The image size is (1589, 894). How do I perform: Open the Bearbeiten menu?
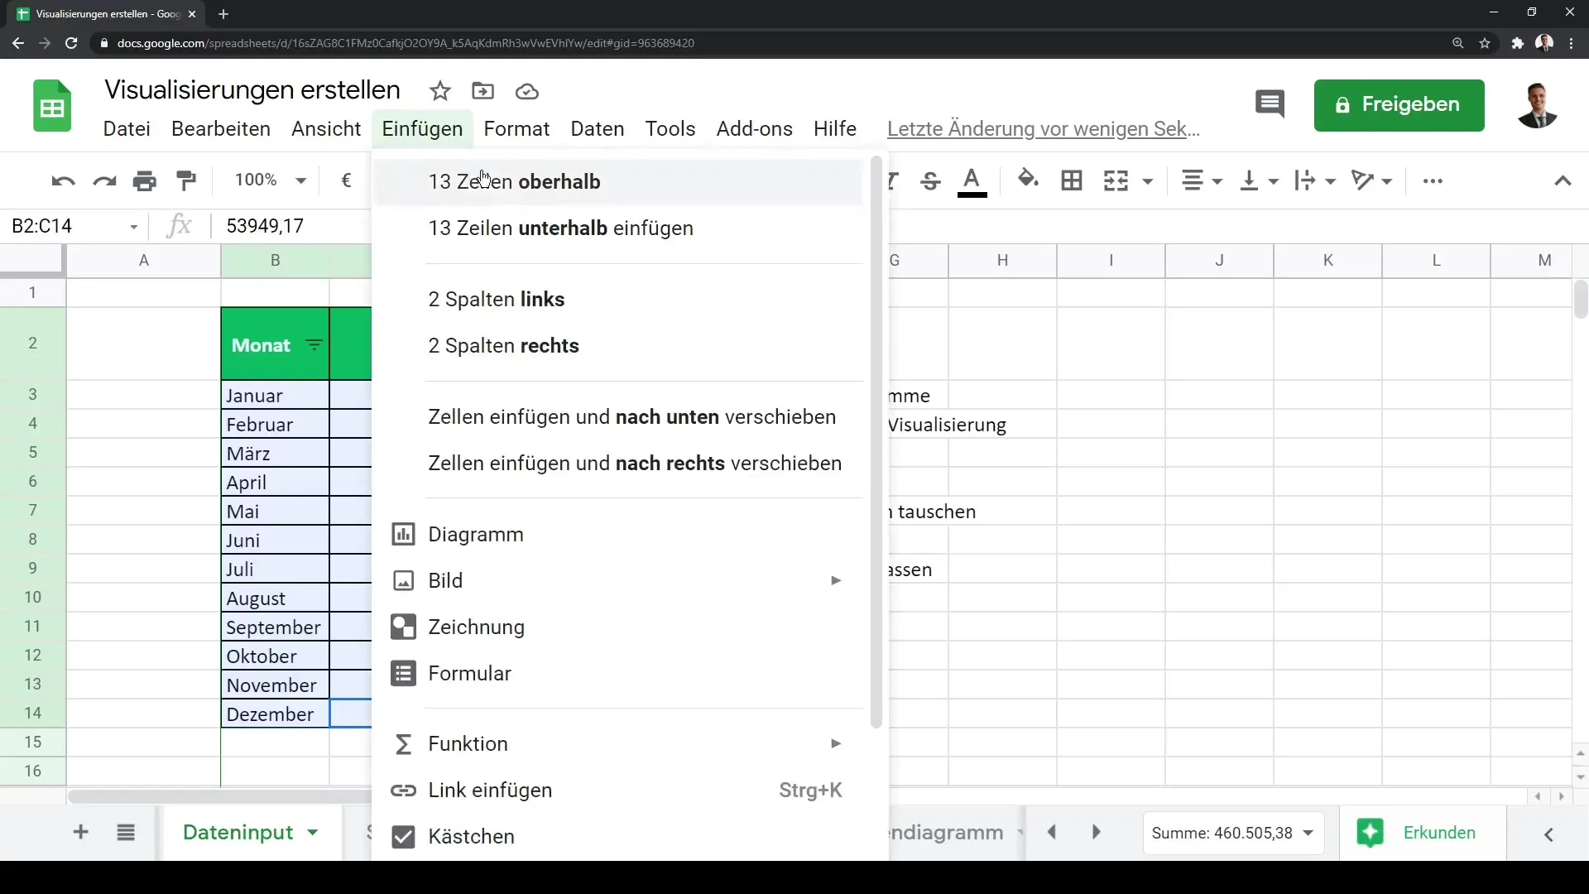pos(221,129)
